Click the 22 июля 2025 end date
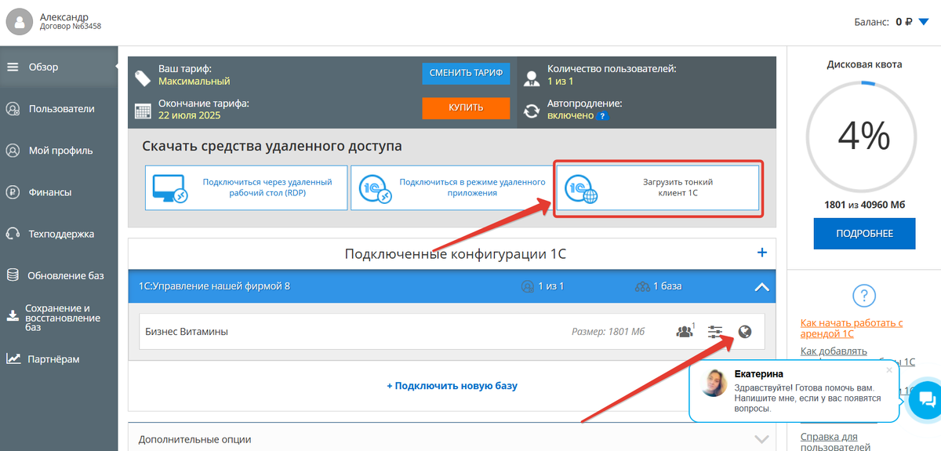 190,115
